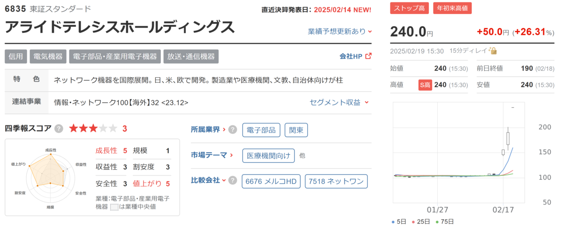
Task: Click the 01/27 date on chart axis
Action: (439, 211)
